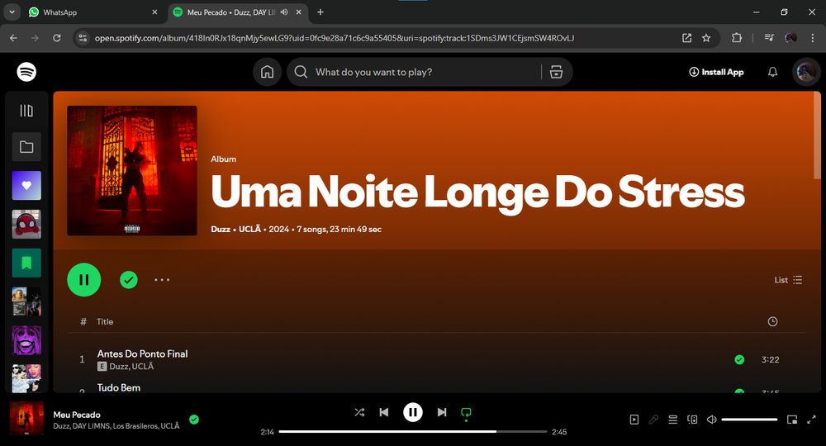Open the play queue
This screenshot has height=446, width=826.
pyautogui.click(x=672, y=420)
